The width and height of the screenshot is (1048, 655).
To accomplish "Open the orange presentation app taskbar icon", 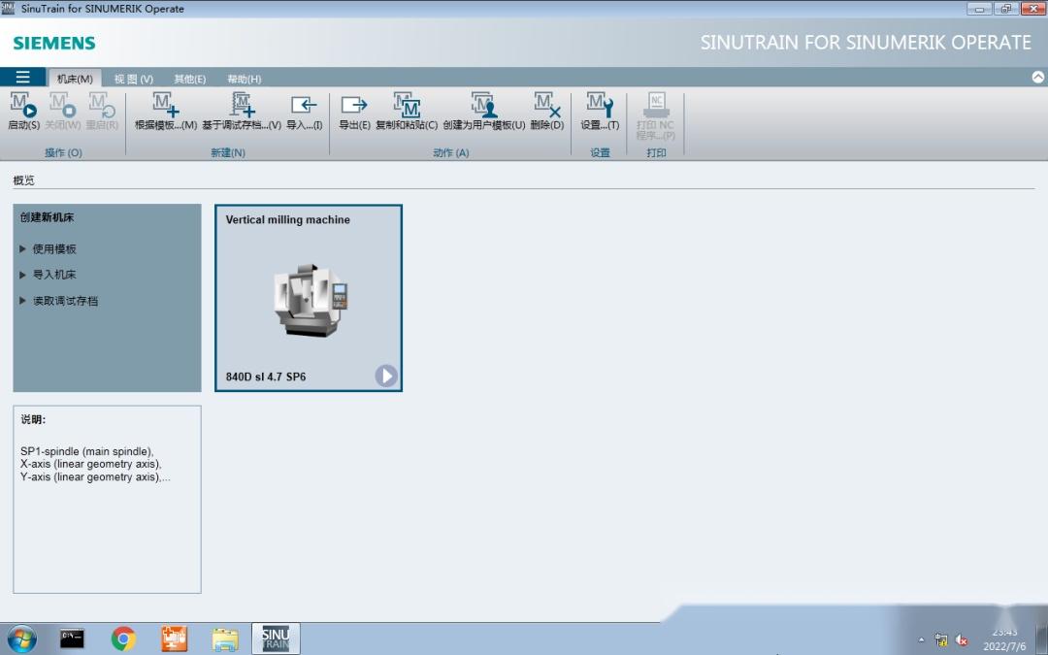I will 174,639.
